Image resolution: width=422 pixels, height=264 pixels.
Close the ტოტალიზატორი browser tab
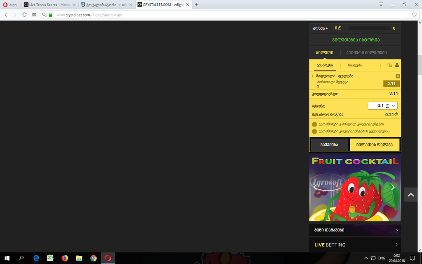[x=131, y=5]
